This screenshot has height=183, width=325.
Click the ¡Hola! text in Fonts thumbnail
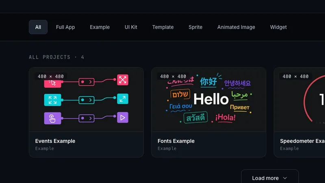click(225, 118)
